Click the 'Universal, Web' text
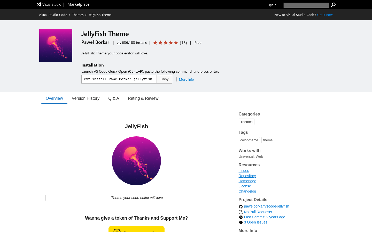 click(251, 156)
